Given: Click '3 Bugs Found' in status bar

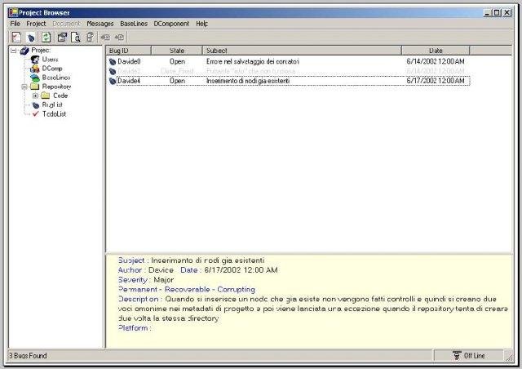Looking at the screenshot, I should pyautogui.click(x=28, y=356).
